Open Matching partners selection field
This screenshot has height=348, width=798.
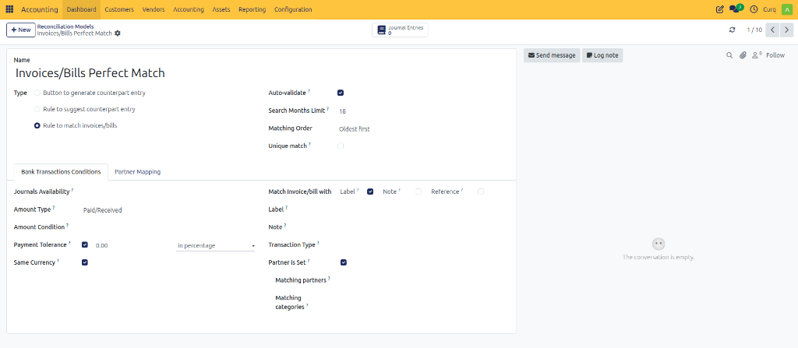pyautogui.click(x=424, y=280)
